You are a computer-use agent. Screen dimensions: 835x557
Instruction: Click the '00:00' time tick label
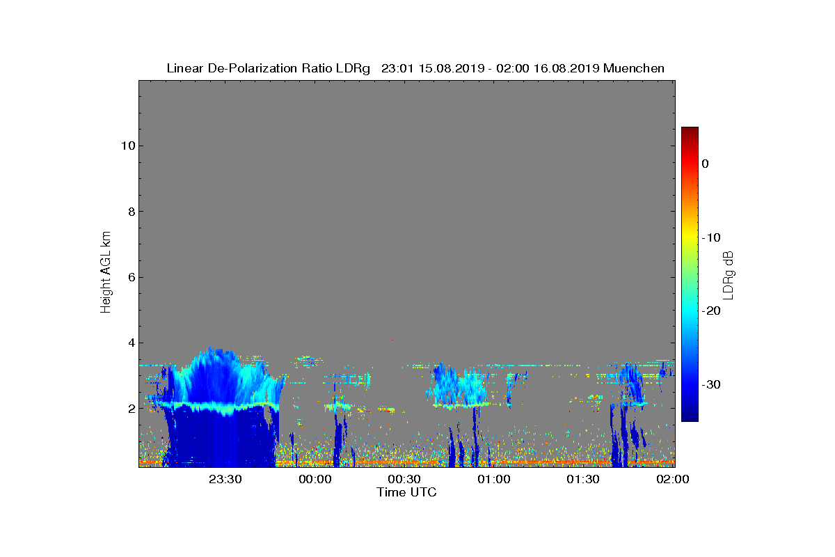tap(315, 479)
